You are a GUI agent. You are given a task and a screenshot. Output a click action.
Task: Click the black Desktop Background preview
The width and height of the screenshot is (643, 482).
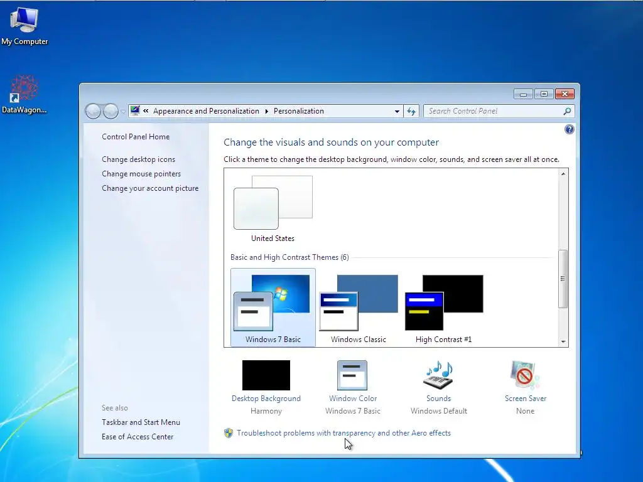pos(266,375)
